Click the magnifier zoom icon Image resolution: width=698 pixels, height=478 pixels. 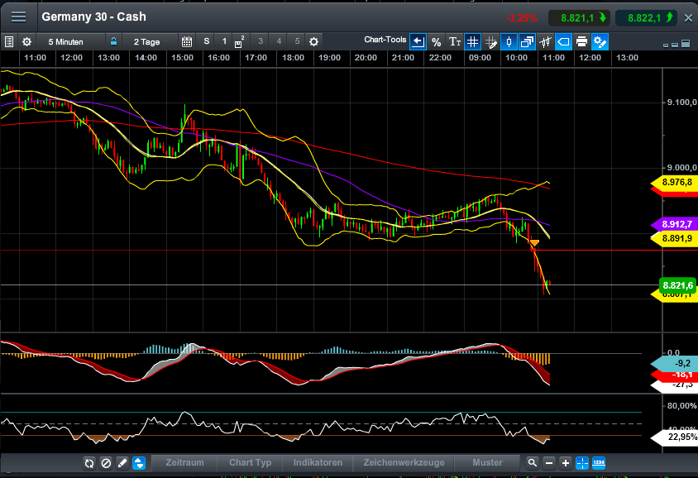click(533, 463)
